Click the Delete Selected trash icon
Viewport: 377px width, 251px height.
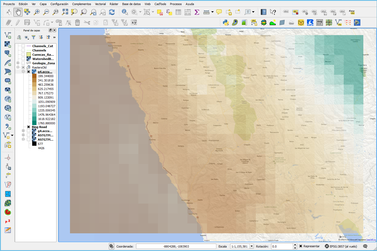[77, 23]
